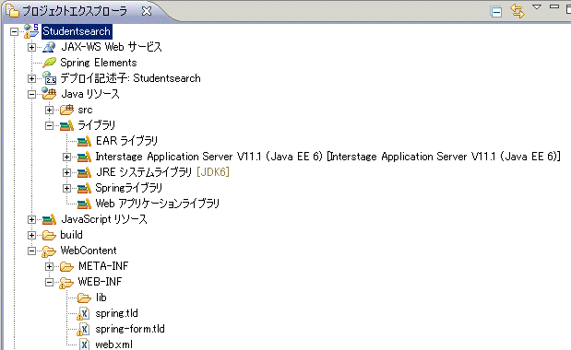This screenshot has height=350, width=571.
Task: Click the Java リソース folder icon
Action: click(49, 94)
